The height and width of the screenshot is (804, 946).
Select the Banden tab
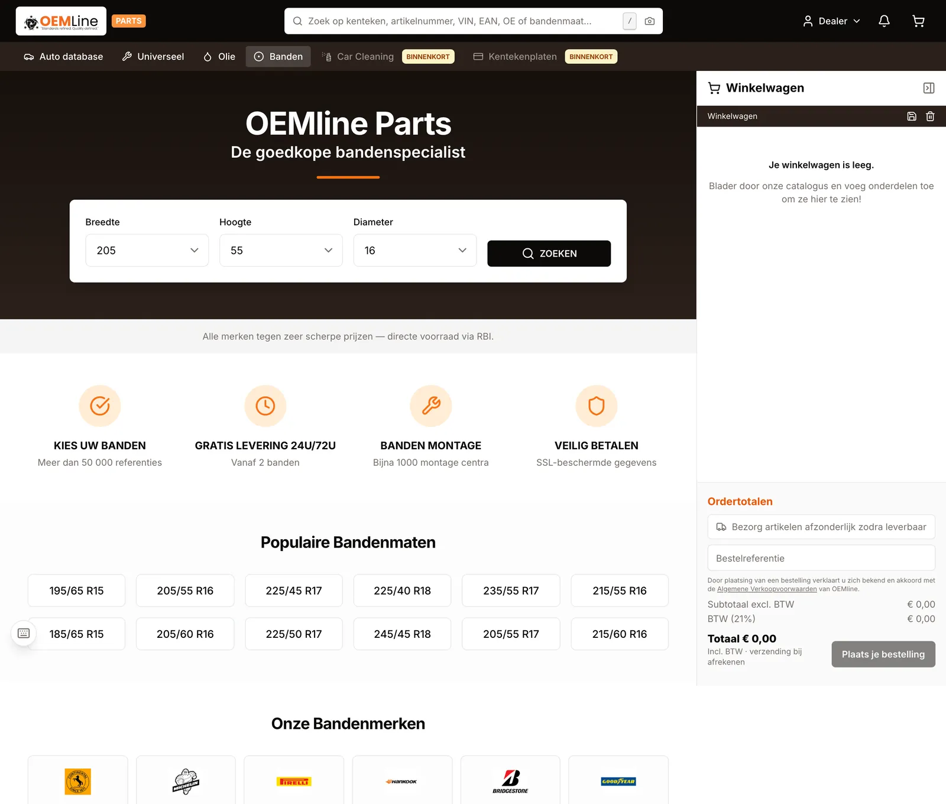coord(278,57)
